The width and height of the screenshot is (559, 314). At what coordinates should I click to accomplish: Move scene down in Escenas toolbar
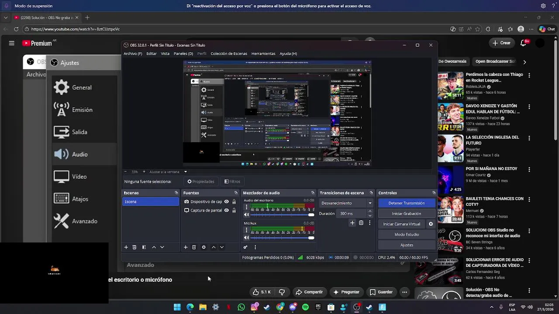coord(162,247)
